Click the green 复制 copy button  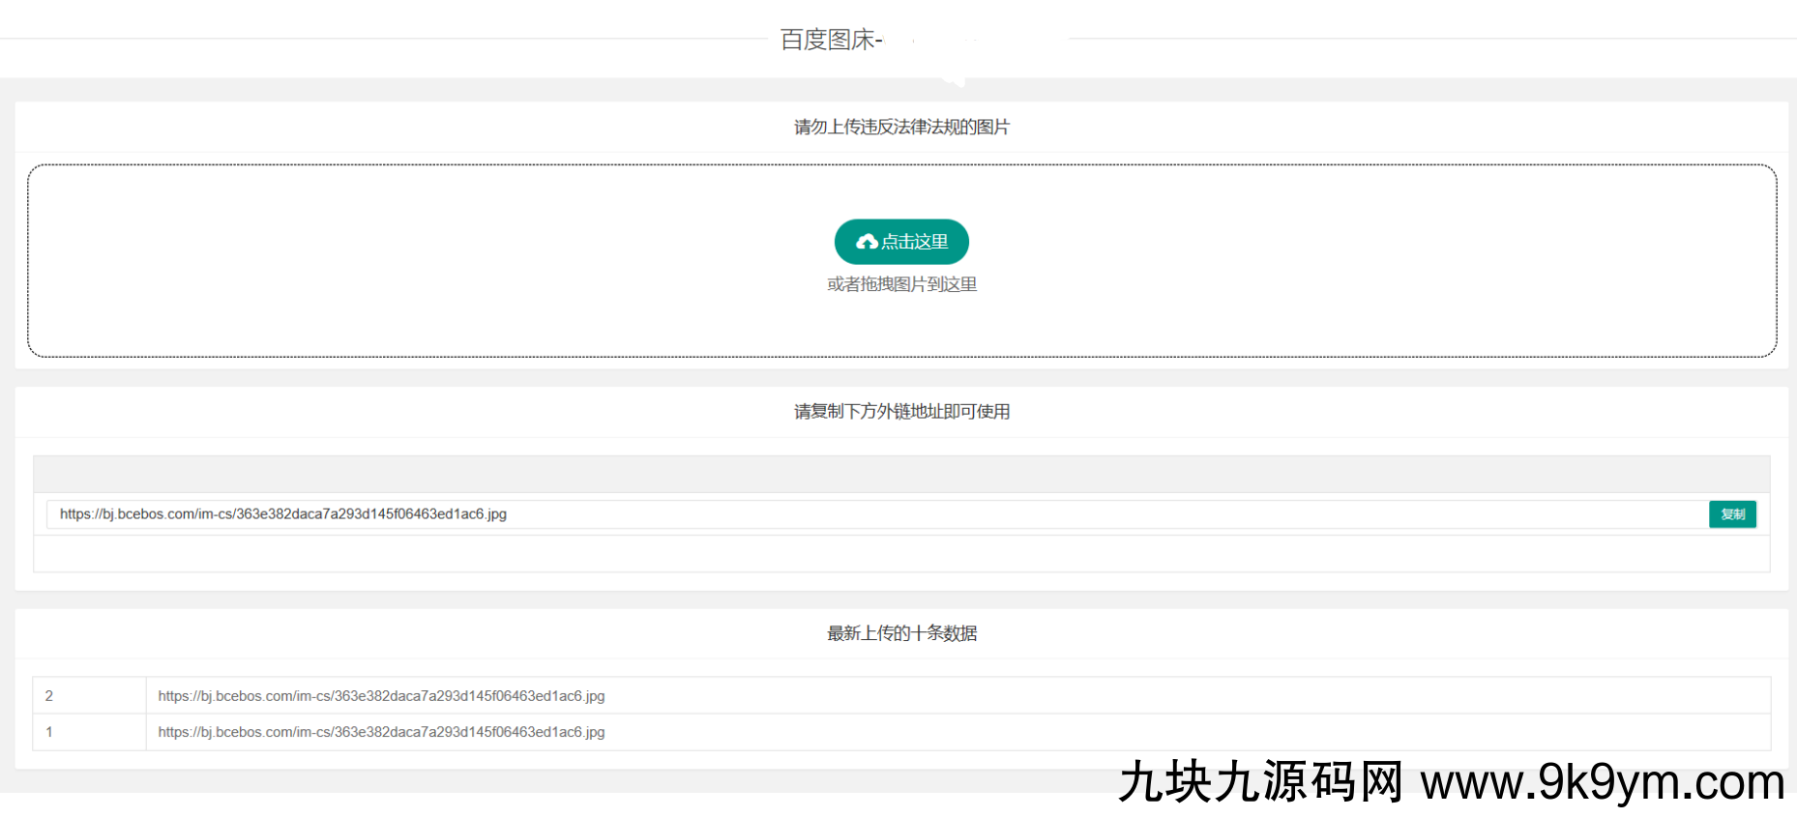coord(1732,514)
